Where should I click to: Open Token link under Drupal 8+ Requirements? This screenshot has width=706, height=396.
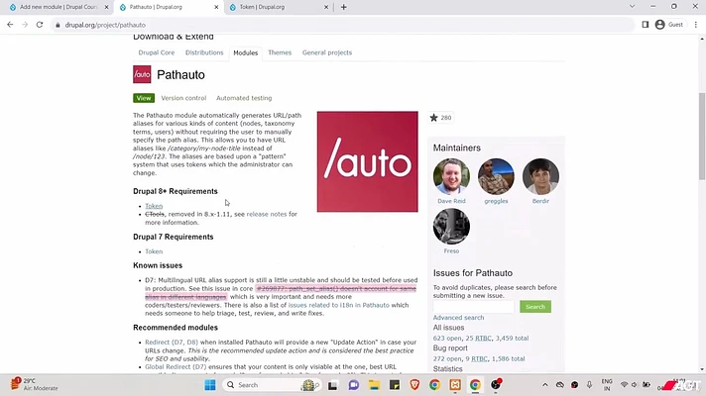[x=154, y=206]
